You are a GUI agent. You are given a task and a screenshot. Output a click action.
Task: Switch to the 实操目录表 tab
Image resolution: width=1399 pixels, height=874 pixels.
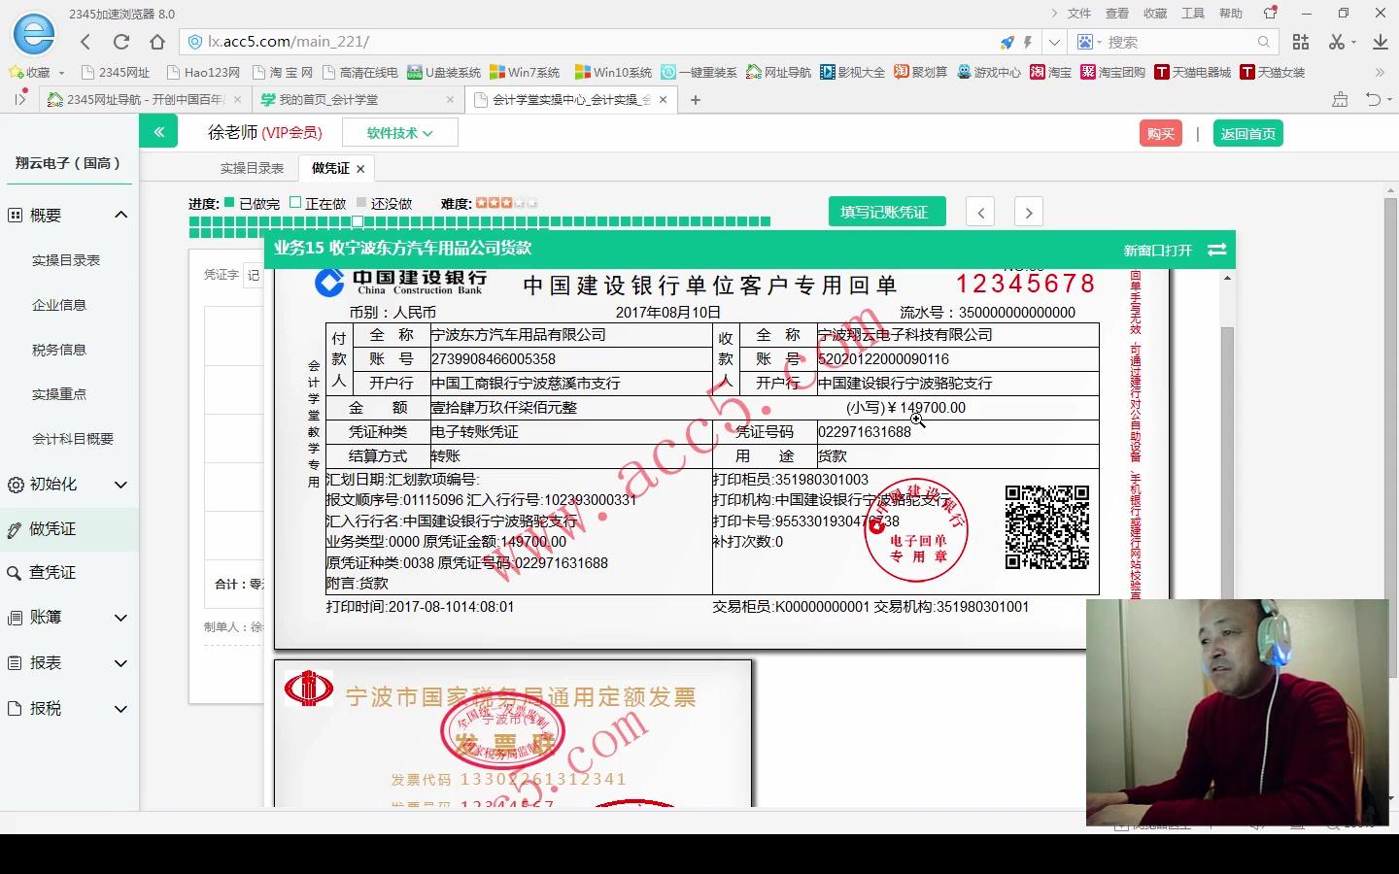pos(251,167)
